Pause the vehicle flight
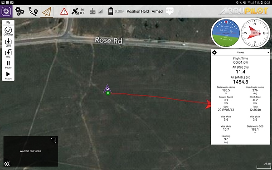Screen dimensions: 272x170 8,64
